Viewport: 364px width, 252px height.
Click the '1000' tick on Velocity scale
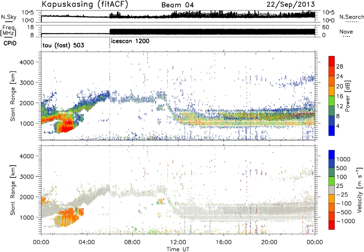click(x=343, y=159)
